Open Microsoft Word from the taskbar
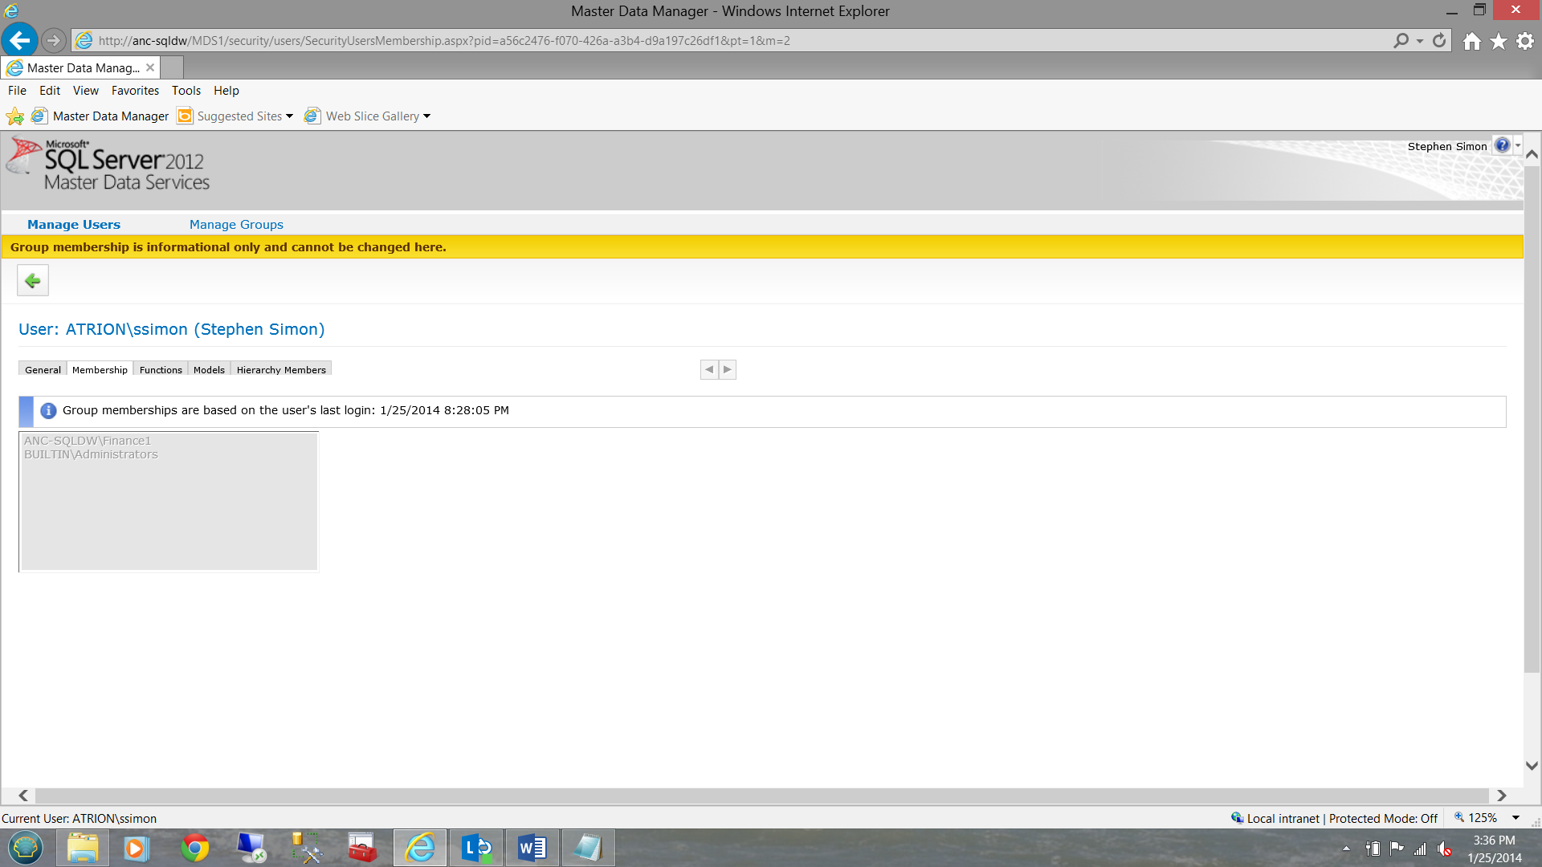Image resolution: width=1542 pixels, height=867 pixels. 532,848
